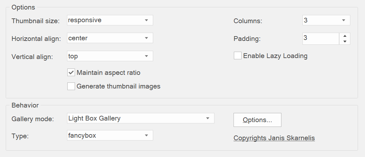The image size is (365, 157).
Task: Click the Horizontal align dropdown arrow icon
Action: (146, 38)
